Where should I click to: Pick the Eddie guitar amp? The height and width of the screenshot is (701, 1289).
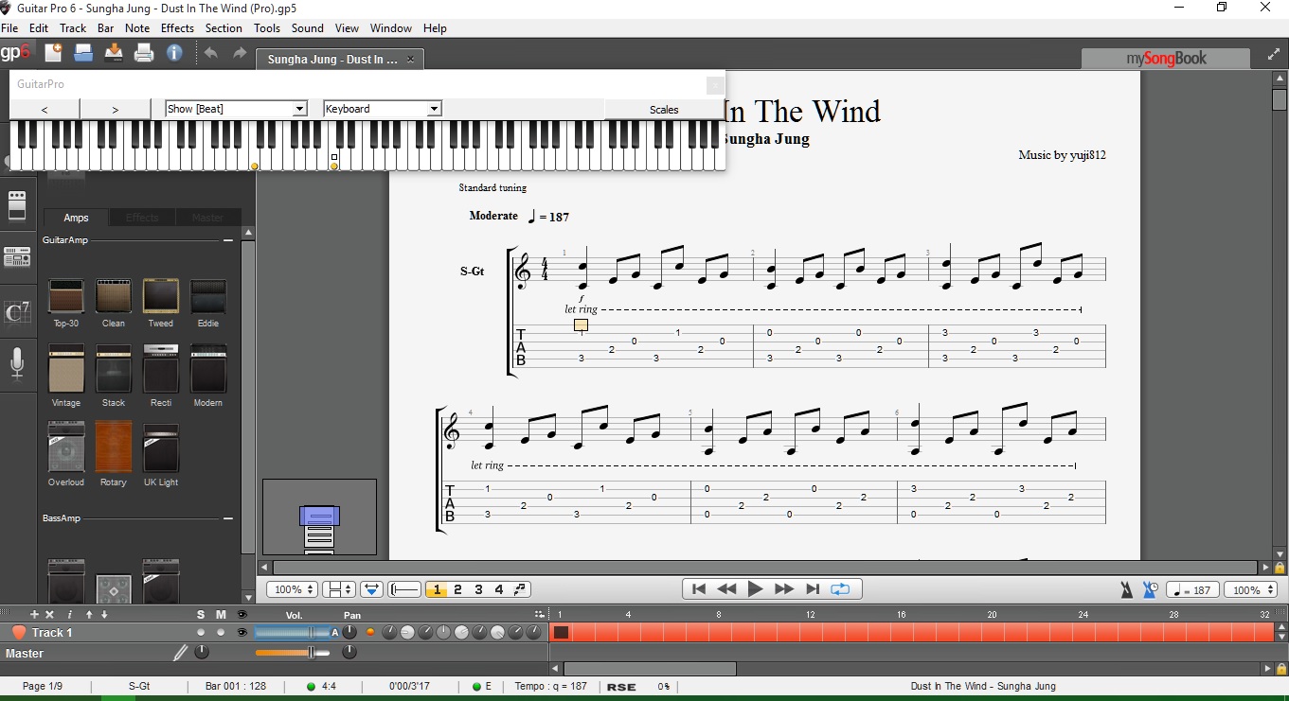click(x=208, y=297)
